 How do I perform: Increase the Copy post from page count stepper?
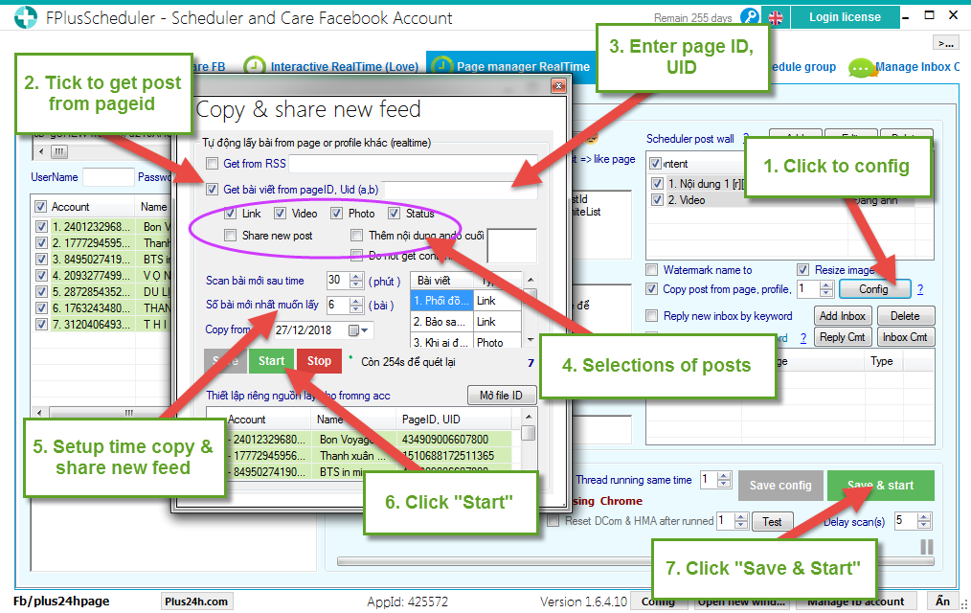tap(826, 285)
